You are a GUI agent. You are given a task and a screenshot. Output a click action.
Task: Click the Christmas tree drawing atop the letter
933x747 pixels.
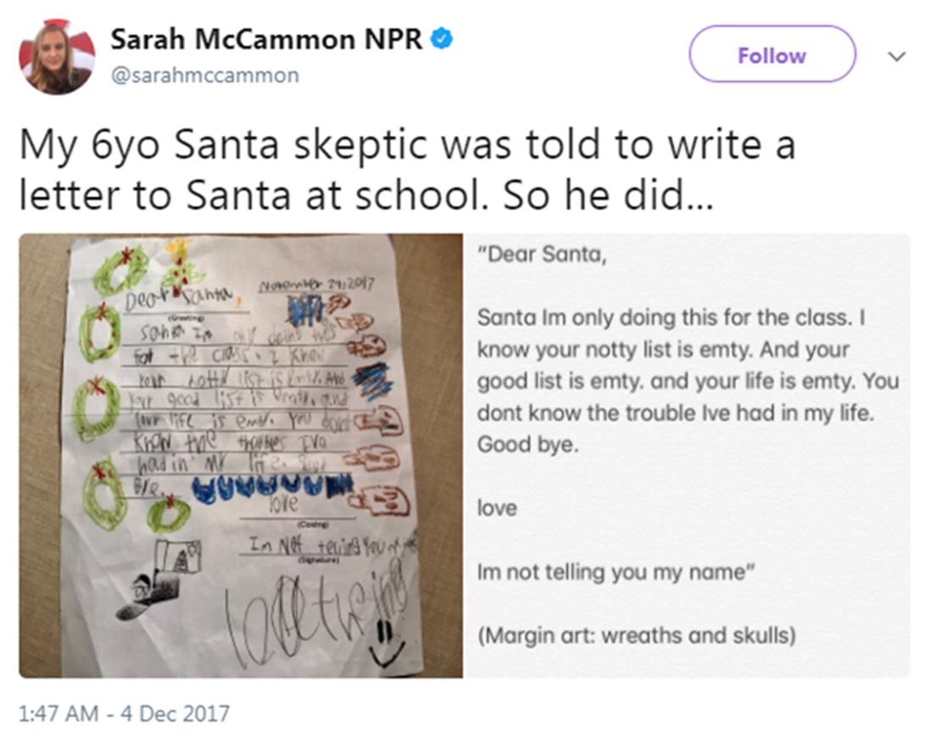click(x=181, y=263)
